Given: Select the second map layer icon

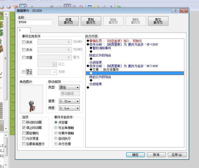Looking at the screenshot, I should click(x=9, y=7).
